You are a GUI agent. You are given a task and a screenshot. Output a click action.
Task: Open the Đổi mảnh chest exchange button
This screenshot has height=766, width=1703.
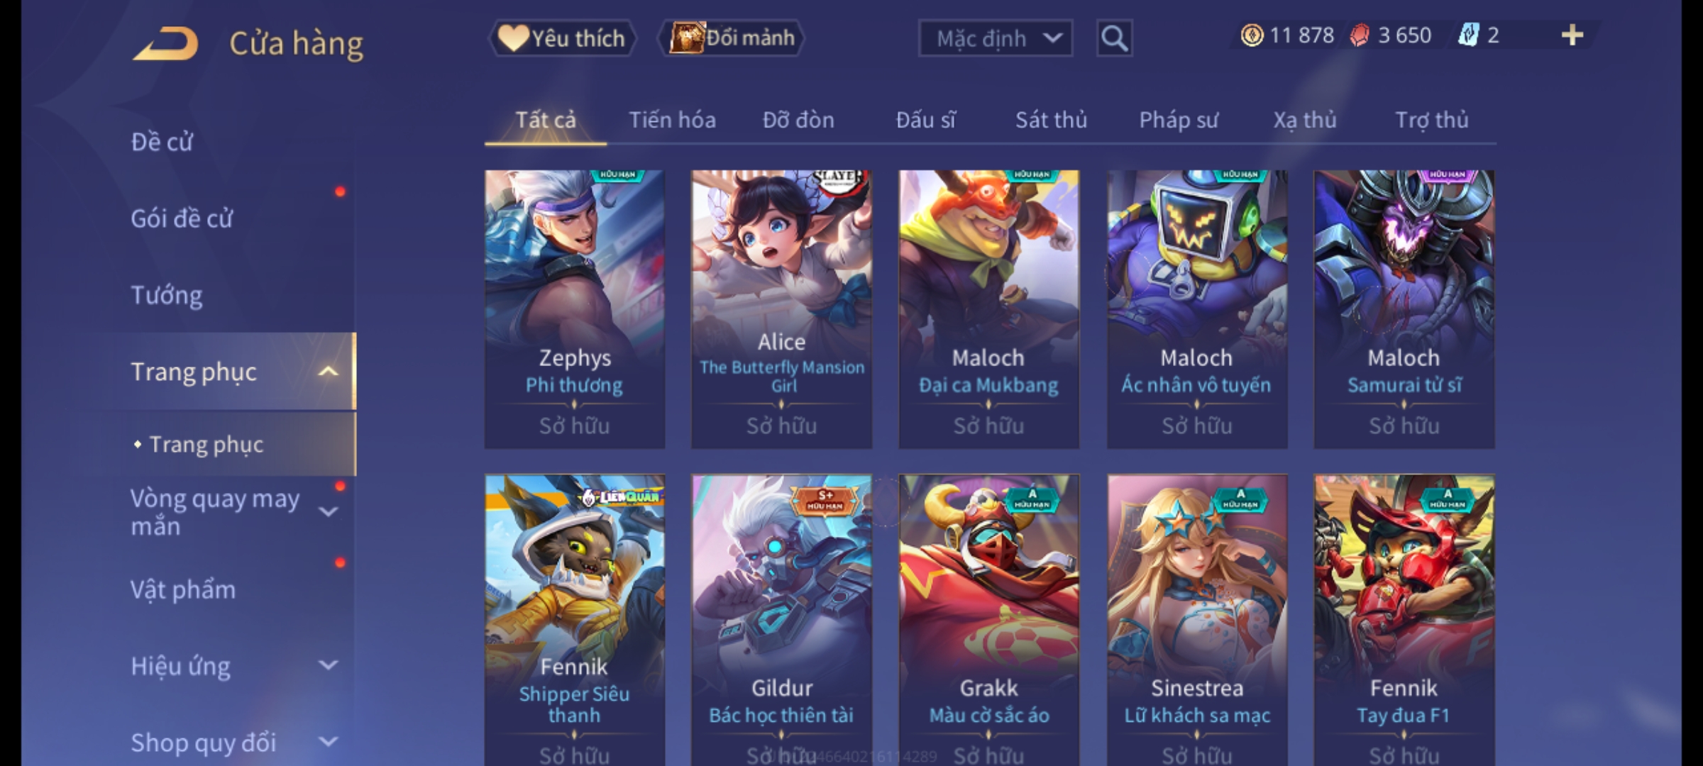[732, 38]
